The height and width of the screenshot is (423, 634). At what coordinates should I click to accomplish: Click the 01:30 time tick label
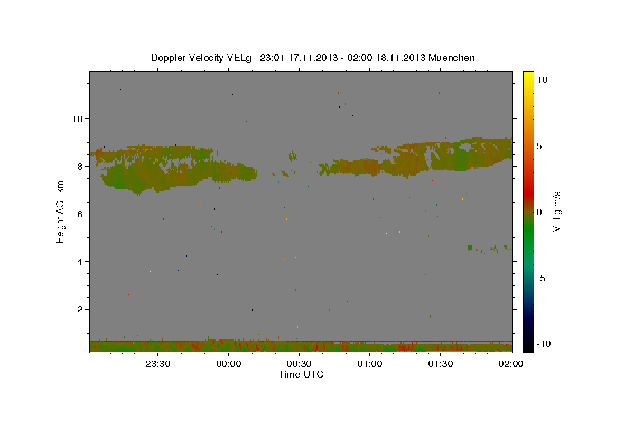click(x=440, y=364)
